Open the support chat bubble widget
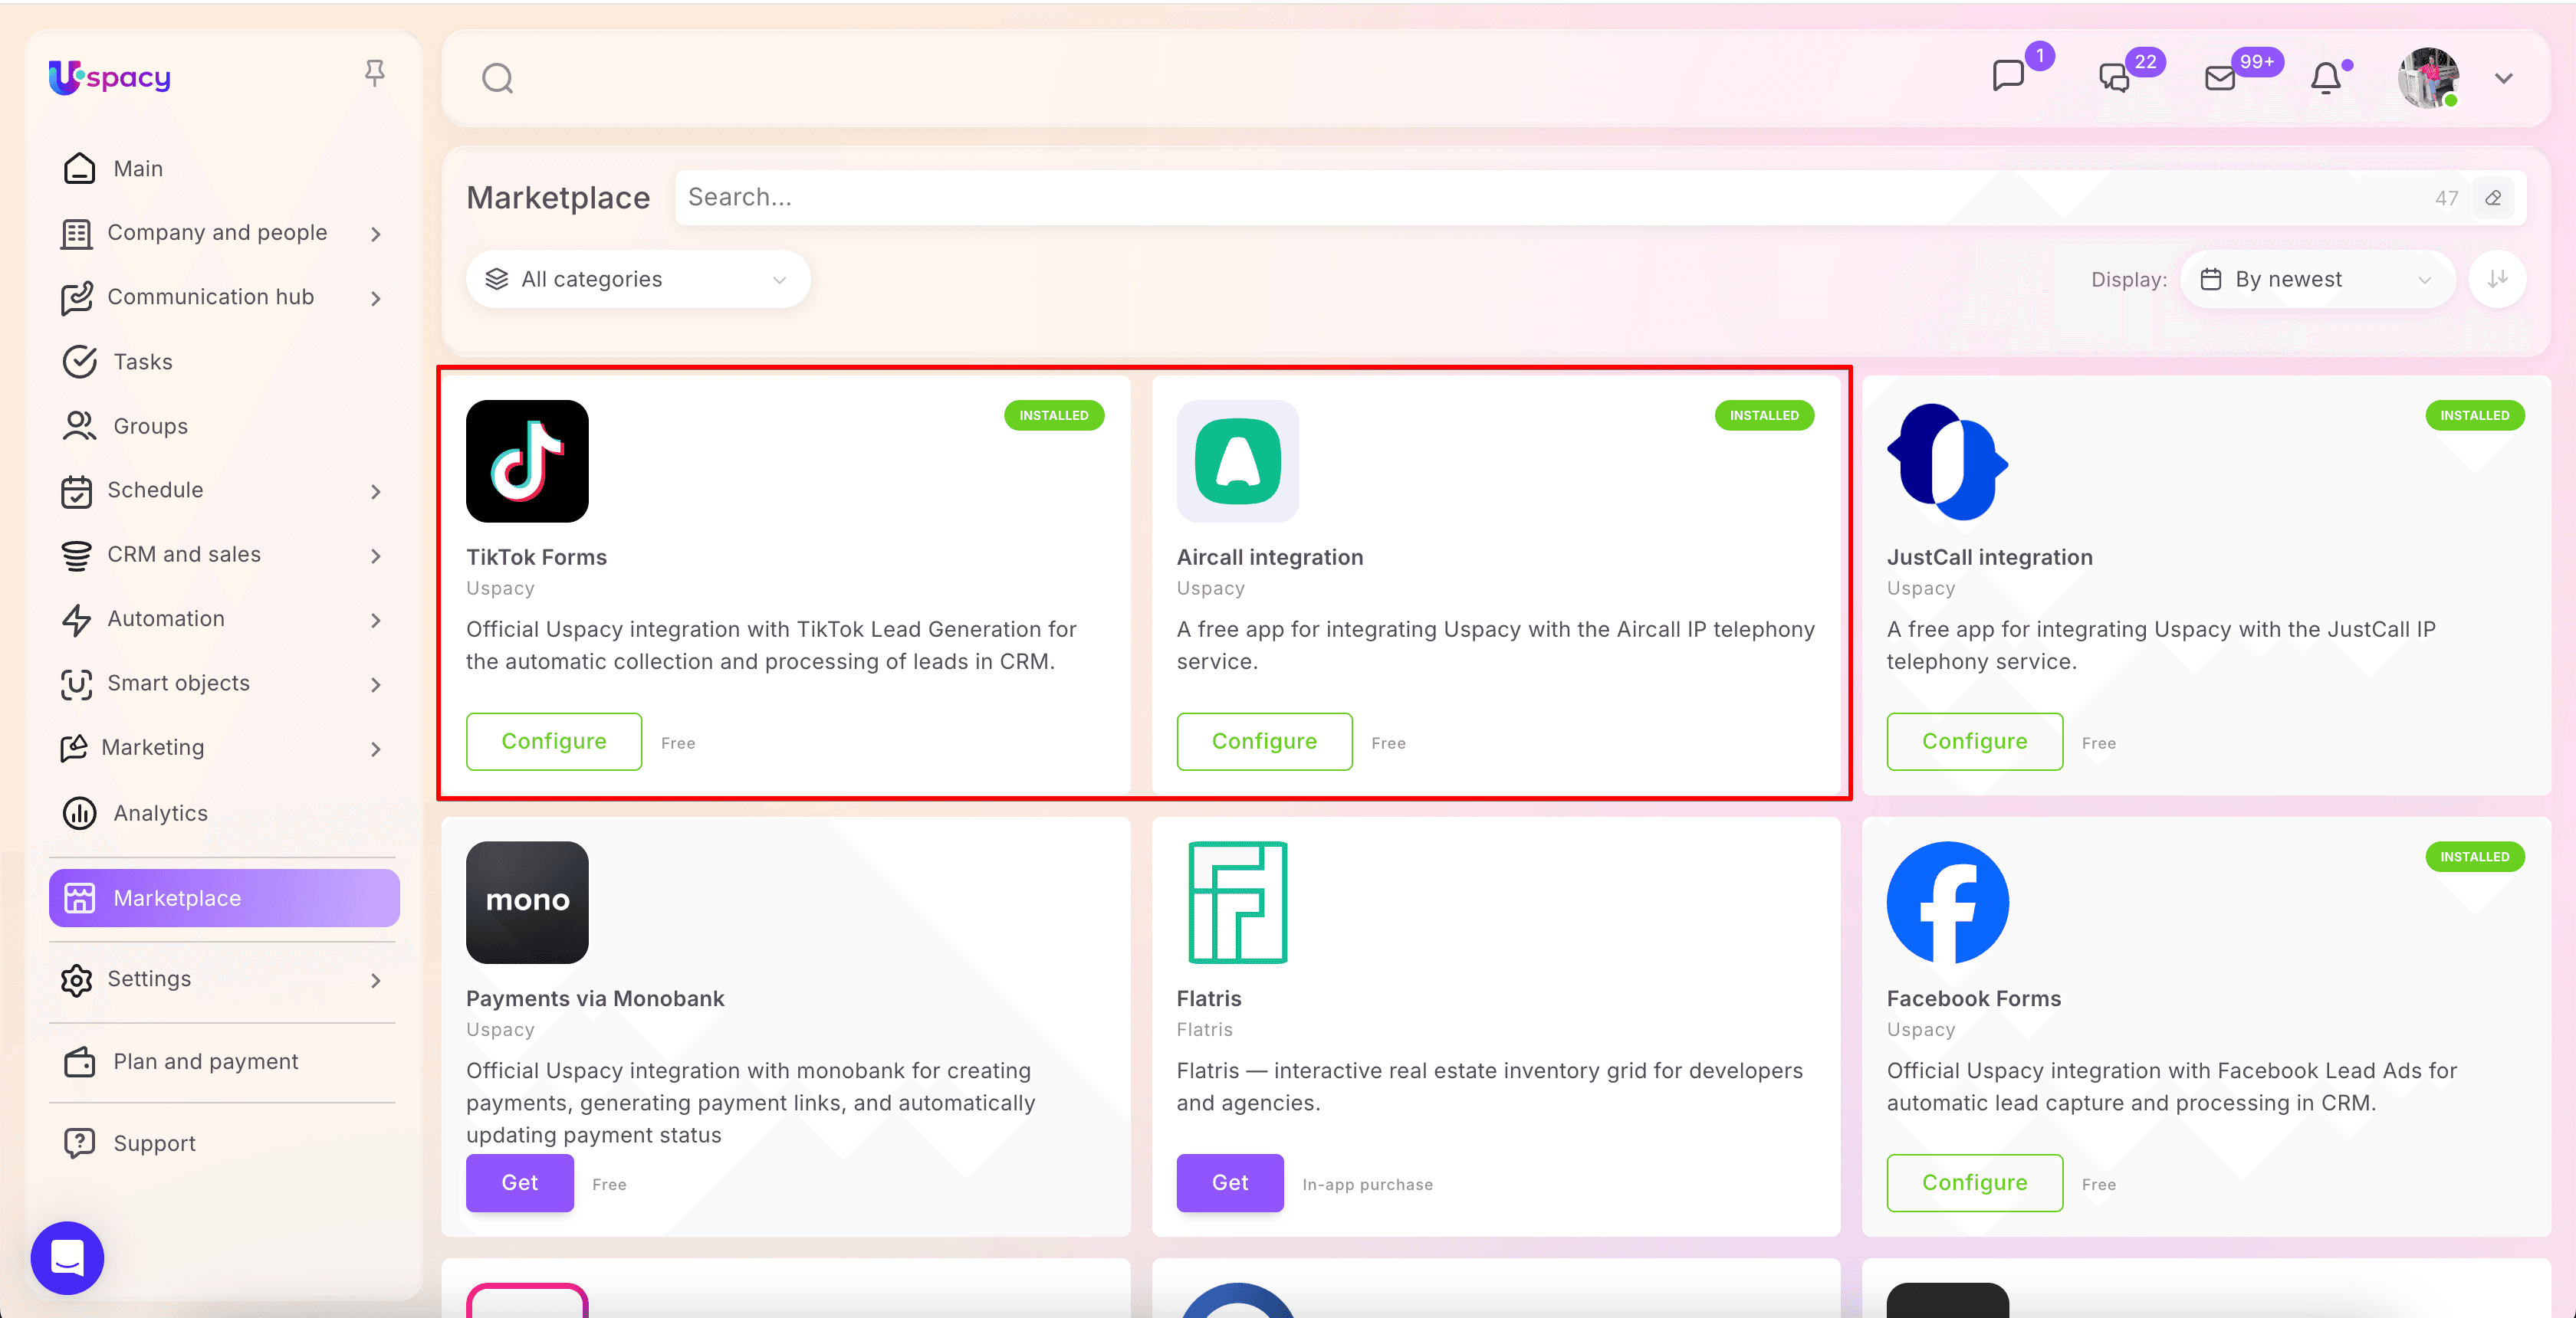Image resolution: width=2576 pixels, height=1318 pixels. click(67, 1257)
